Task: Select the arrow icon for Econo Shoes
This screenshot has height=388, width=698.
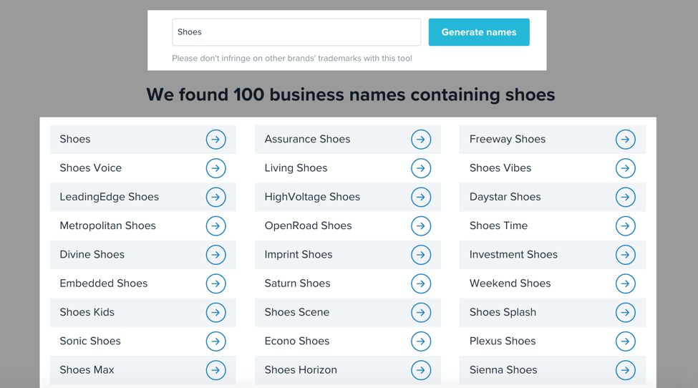Action: pos(421,341)
